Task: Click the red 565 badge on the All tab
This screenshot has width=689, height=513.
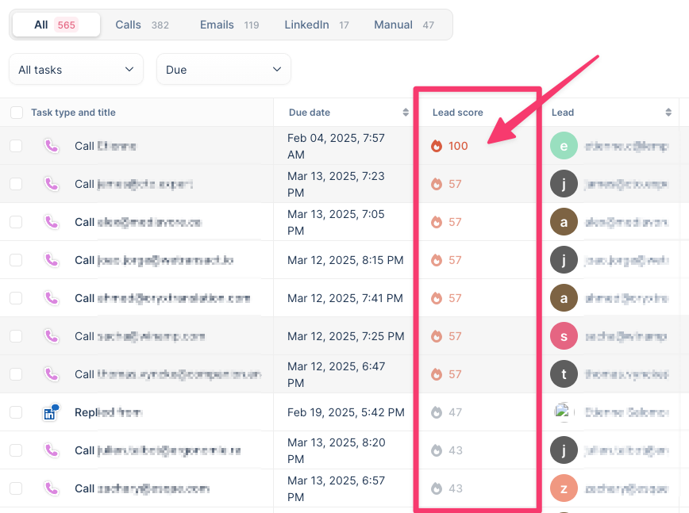Action: [67, 24]
